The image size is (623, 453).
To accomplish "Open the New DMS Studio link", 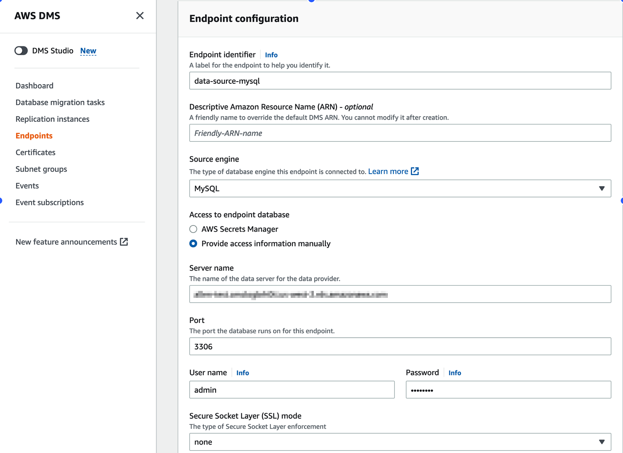I will tap(88, 50).
